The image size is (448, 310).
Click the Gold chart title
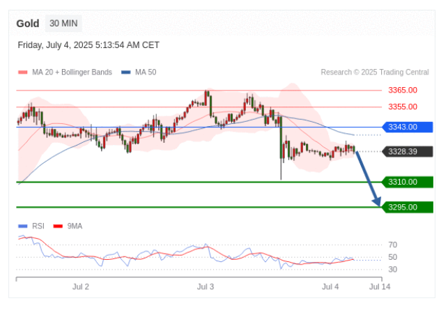(28, 23)
